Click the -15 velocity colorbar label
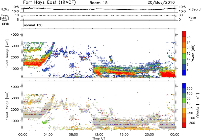202x140 pixels. click(190, 108)
